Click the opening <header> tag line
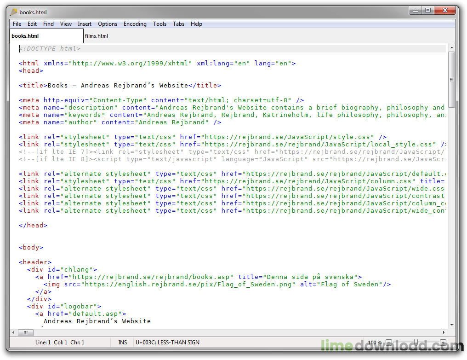This screenshot has height=360, width=467. pos(35,262)
